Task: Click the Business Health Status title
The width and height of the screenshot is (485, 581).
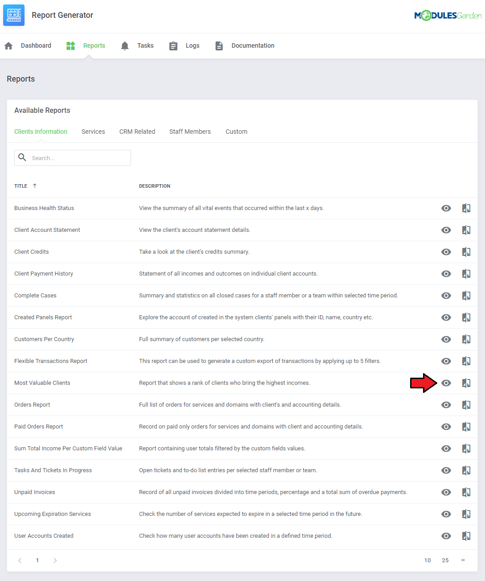Action: [44, 208]
